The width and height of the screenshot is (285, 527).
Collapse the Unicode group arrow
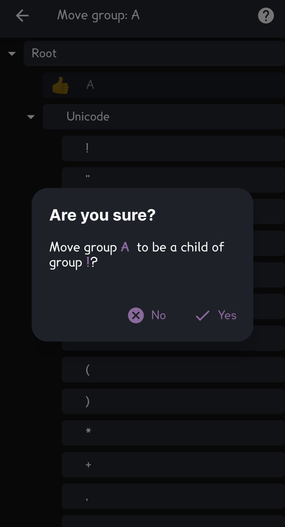point(31,117)
